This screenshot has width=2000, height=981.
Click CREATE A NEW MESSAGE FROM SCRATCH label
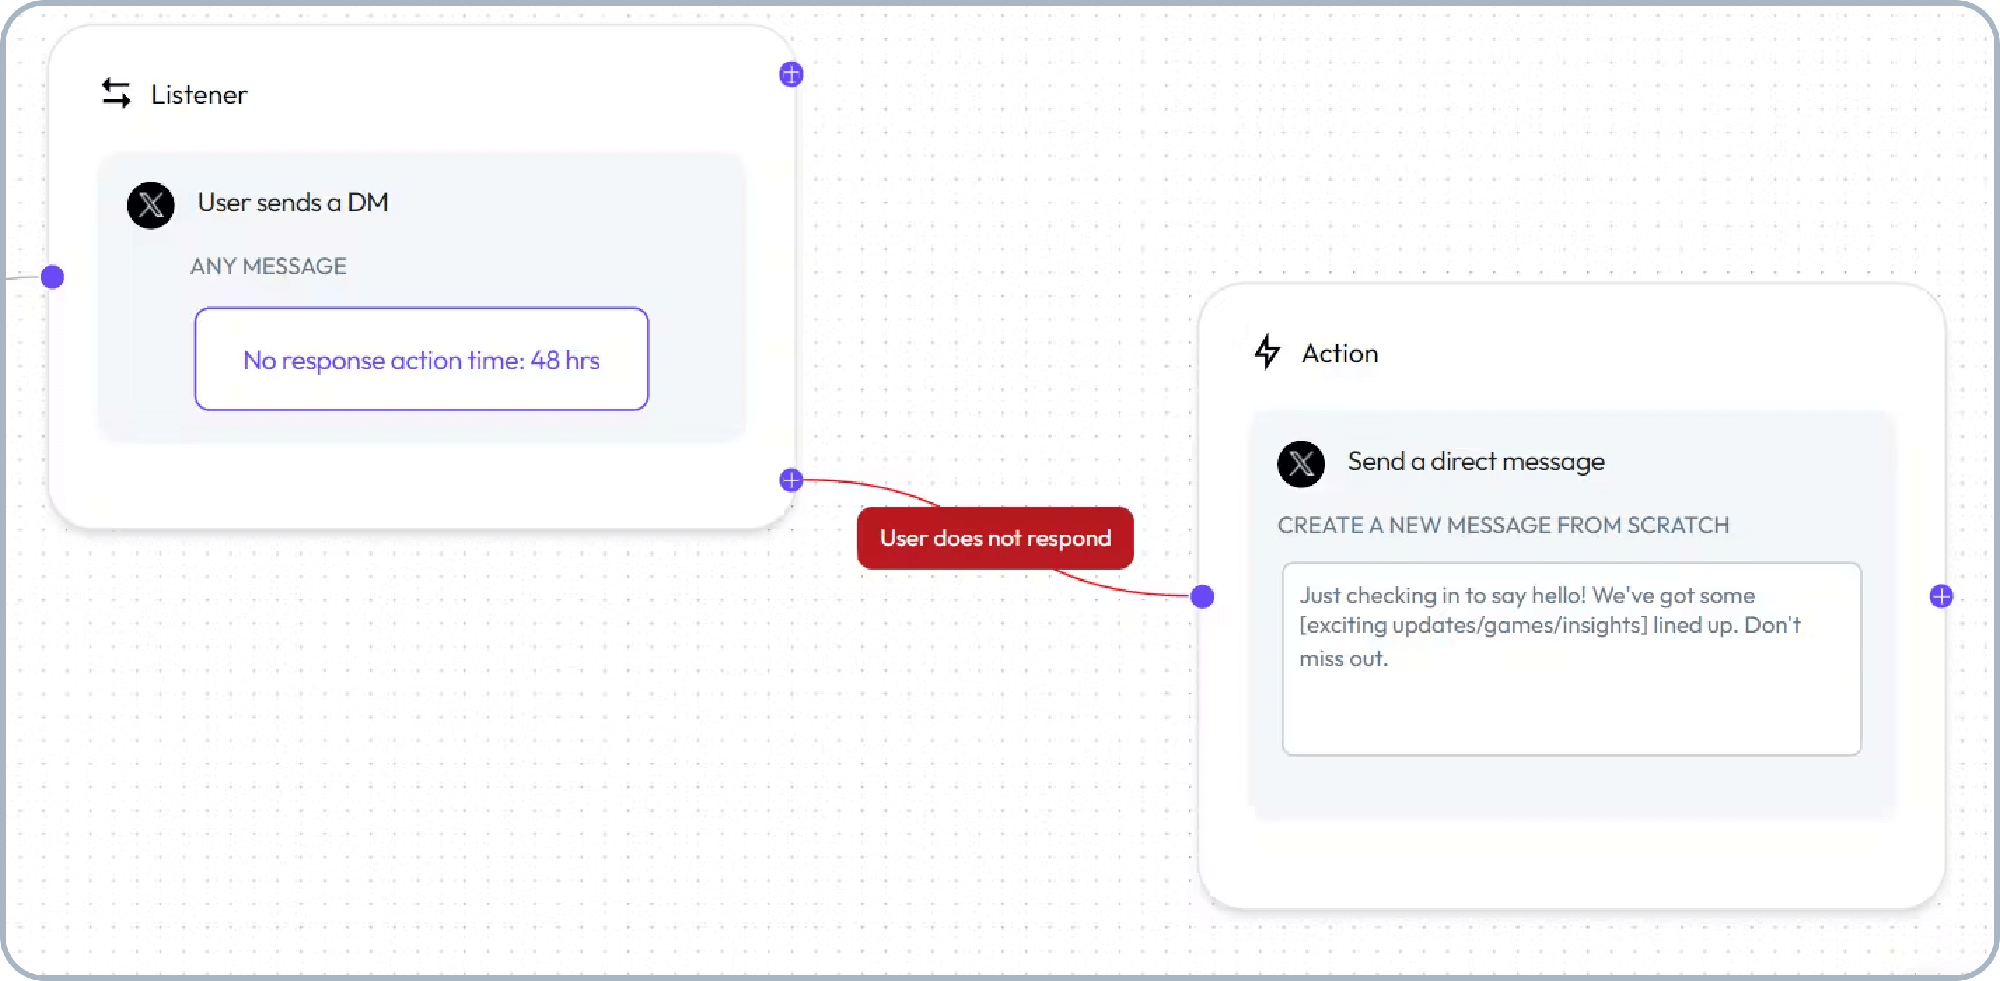(x=1503, y=525)
